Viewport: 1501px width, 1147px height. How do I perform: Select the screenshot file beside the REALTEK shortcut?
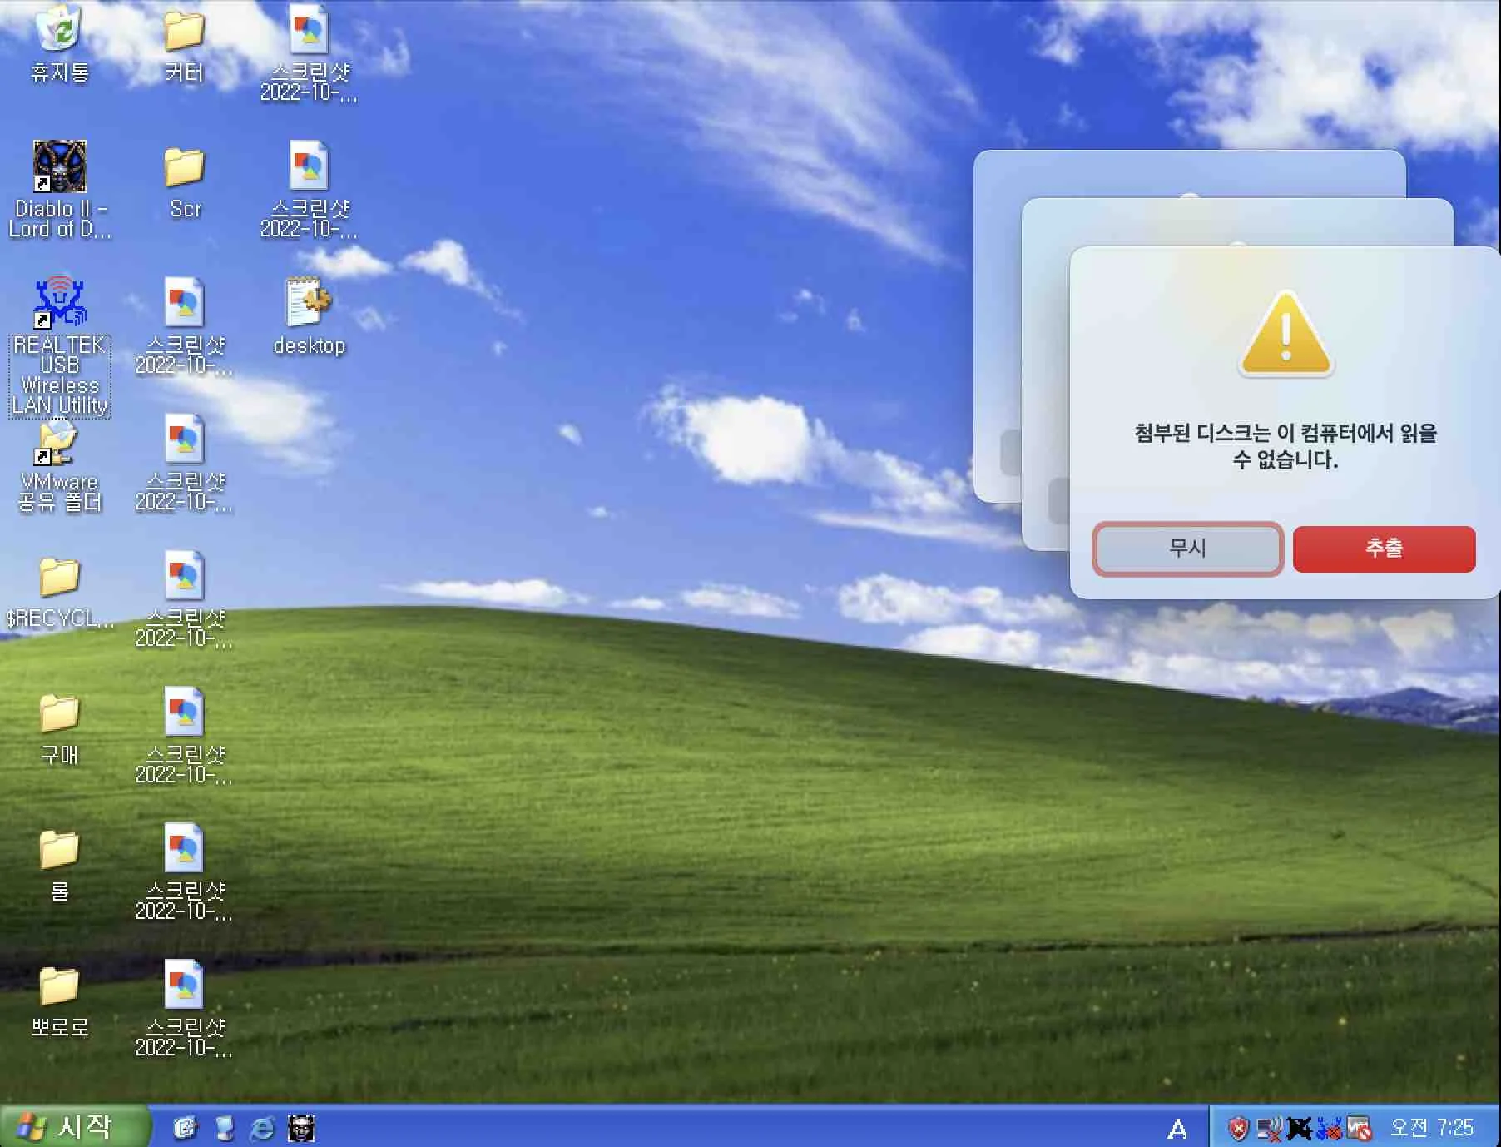[x=184, y=326]
